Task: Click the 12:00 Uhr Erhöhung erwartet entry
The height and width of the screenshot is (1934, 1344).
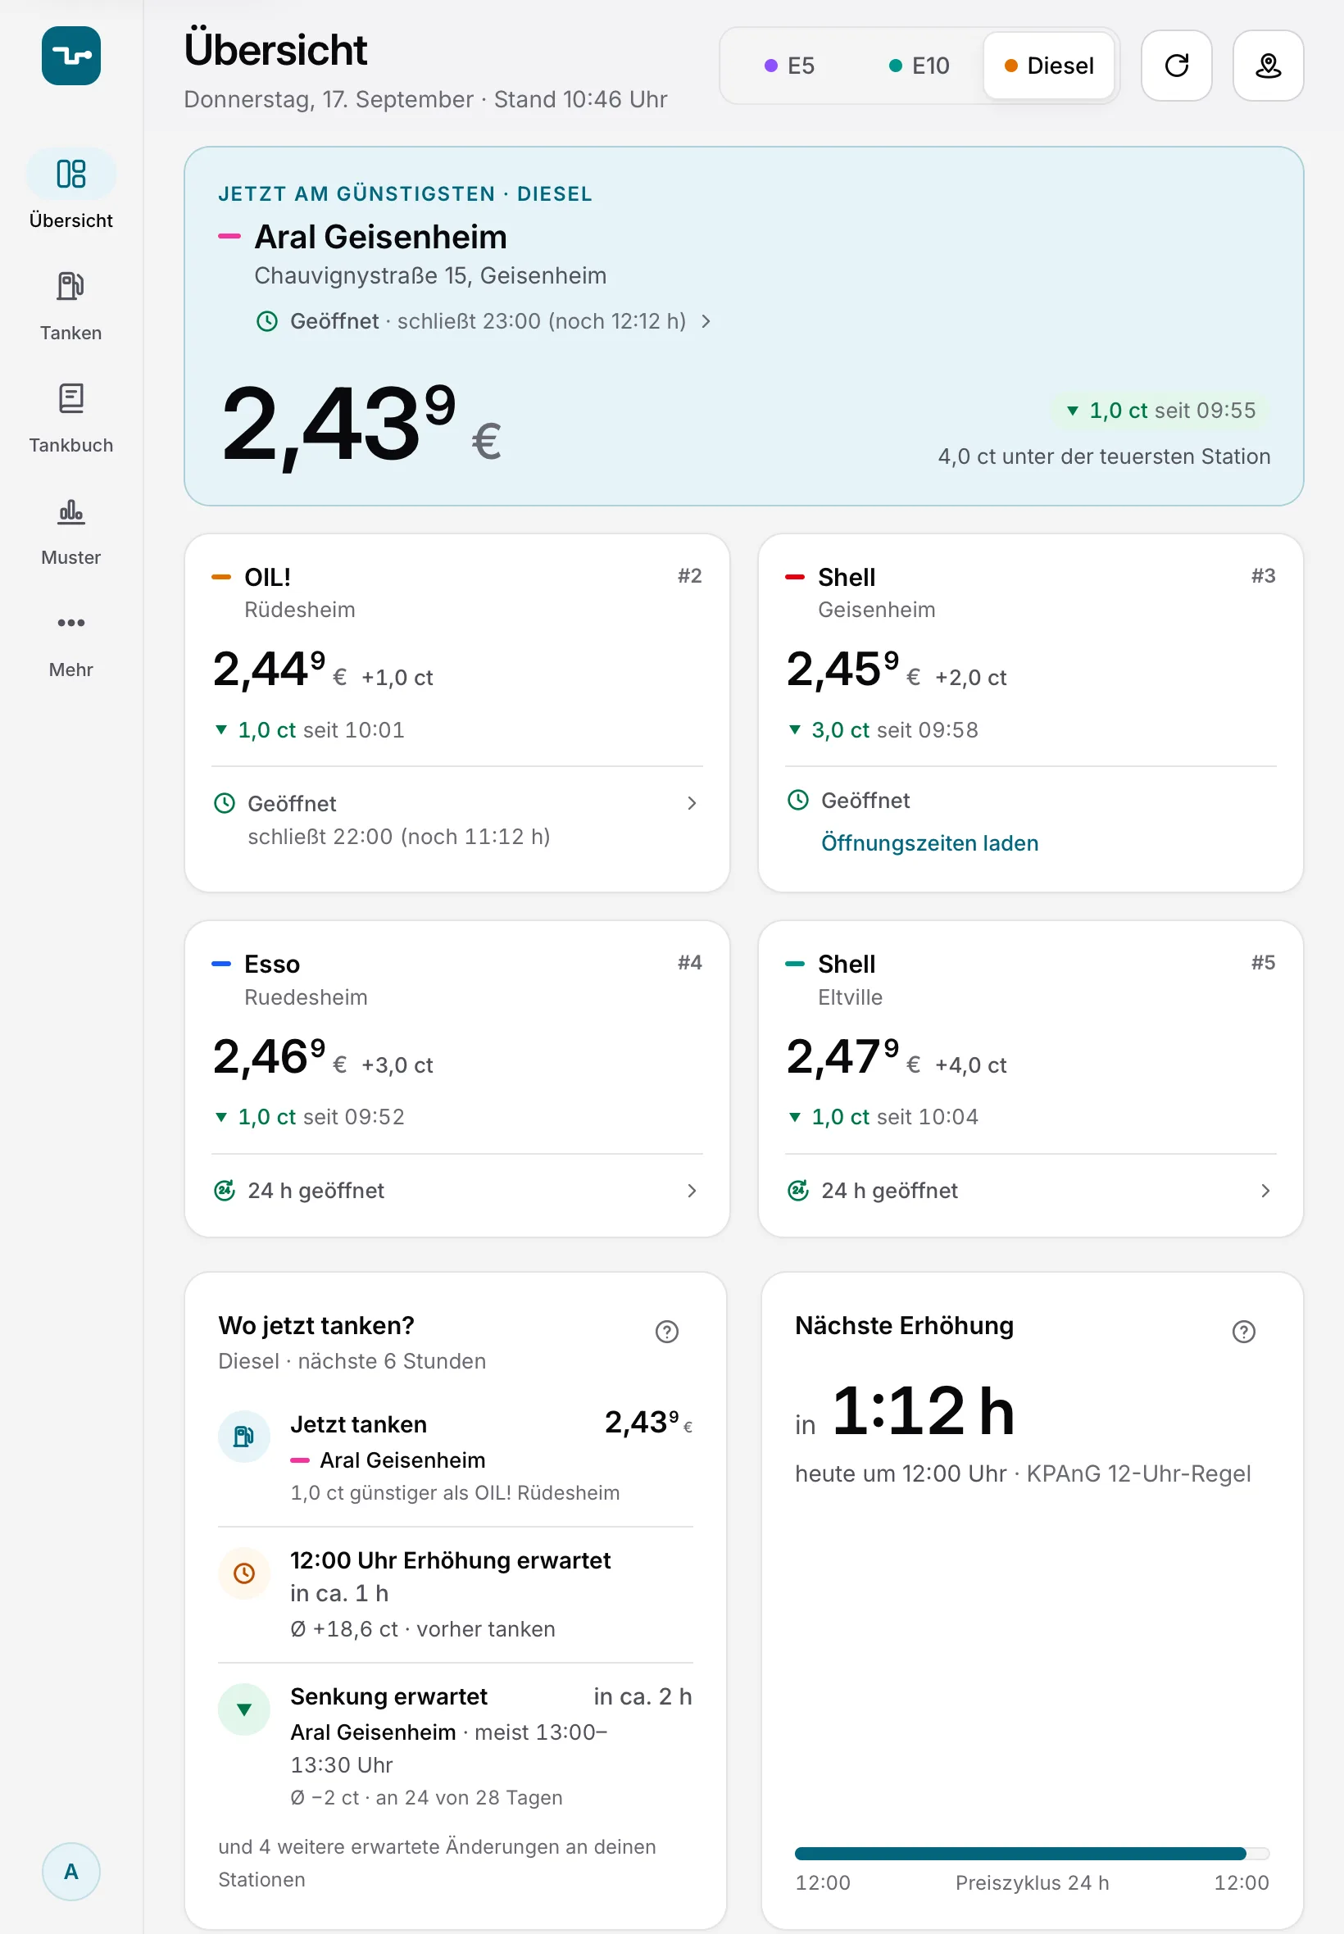Action: coord(456,1594)
